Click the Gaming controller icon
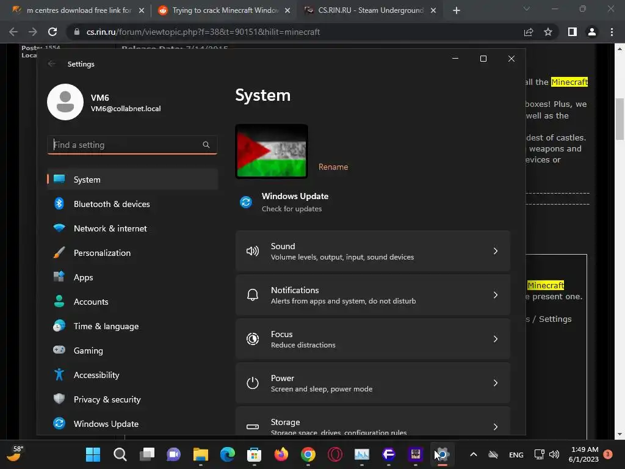The height and width of the screenshot is (469, 625). pyautogui.click(x=59, y=350)
